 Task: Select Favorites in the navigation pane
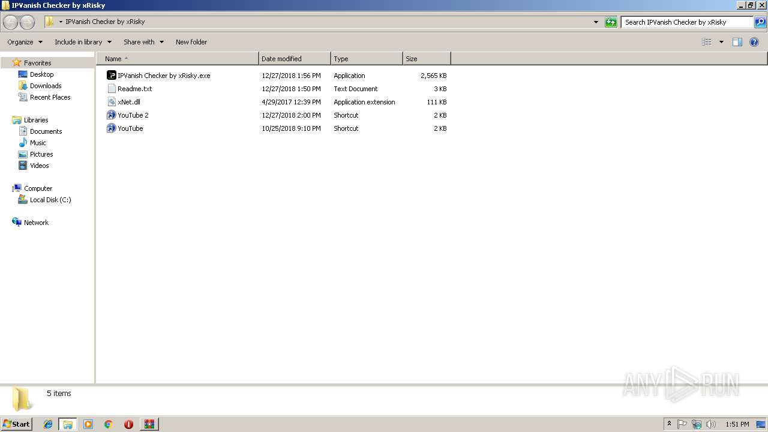37,63
